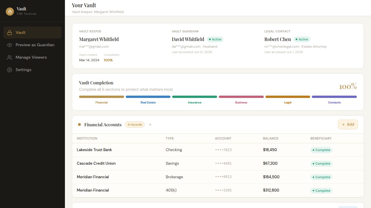
Task: Open Preview as Guardian
Action: click(x=32, y=45)
